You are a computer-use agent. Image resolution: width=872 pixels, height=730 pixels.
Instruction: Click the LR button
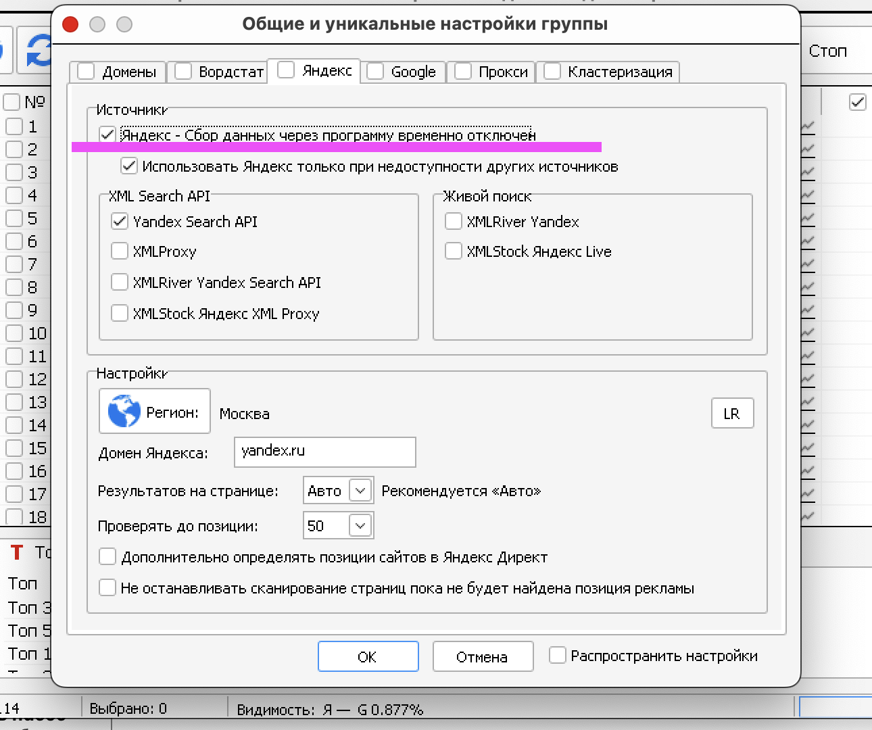point(732,414)
